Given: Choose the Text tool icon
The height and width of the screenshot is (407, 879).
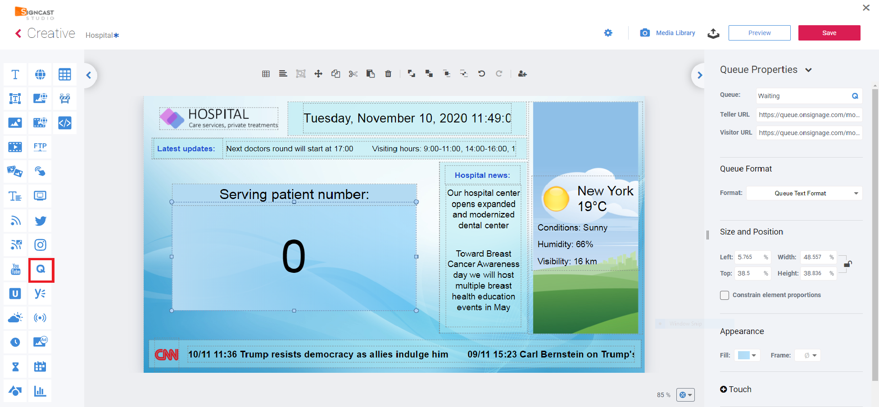Looking at the screenshot, I should [x=15, y=75].
